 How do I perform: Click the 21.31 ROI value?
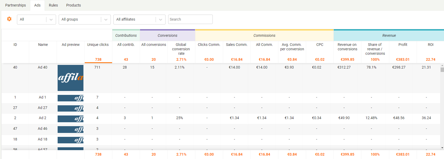426,67
